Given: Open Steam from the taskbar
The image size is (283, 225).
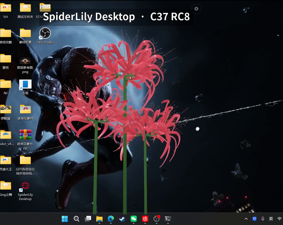Looking at the screenshot, I should point(122,219).
